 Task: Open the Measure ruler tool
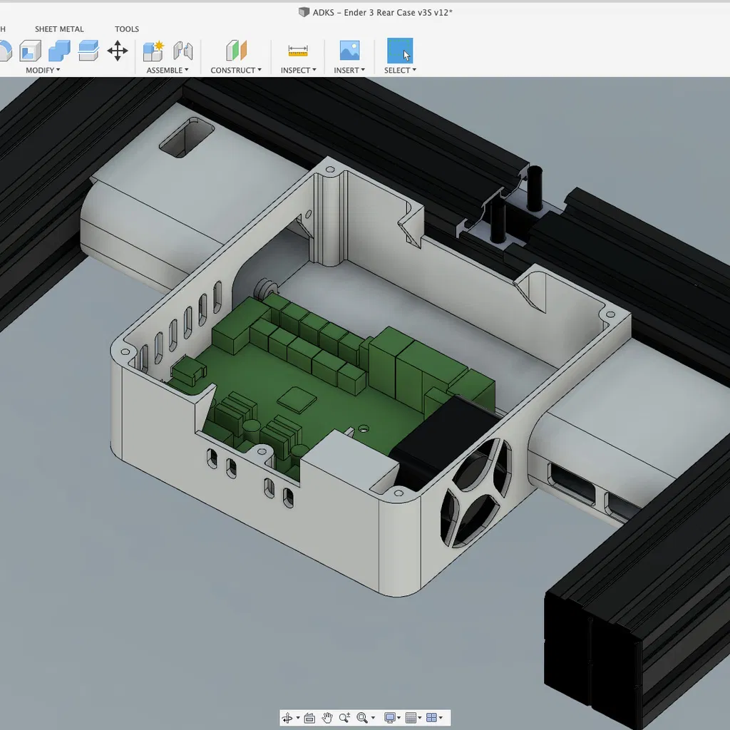click(298, 51)
